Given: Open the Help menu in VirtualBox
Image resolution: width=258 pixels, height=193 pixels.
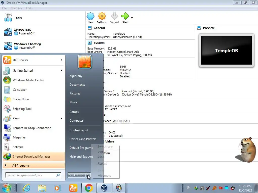Looking at the screenshot, I should pyautogui.click(x=29, y=8).
